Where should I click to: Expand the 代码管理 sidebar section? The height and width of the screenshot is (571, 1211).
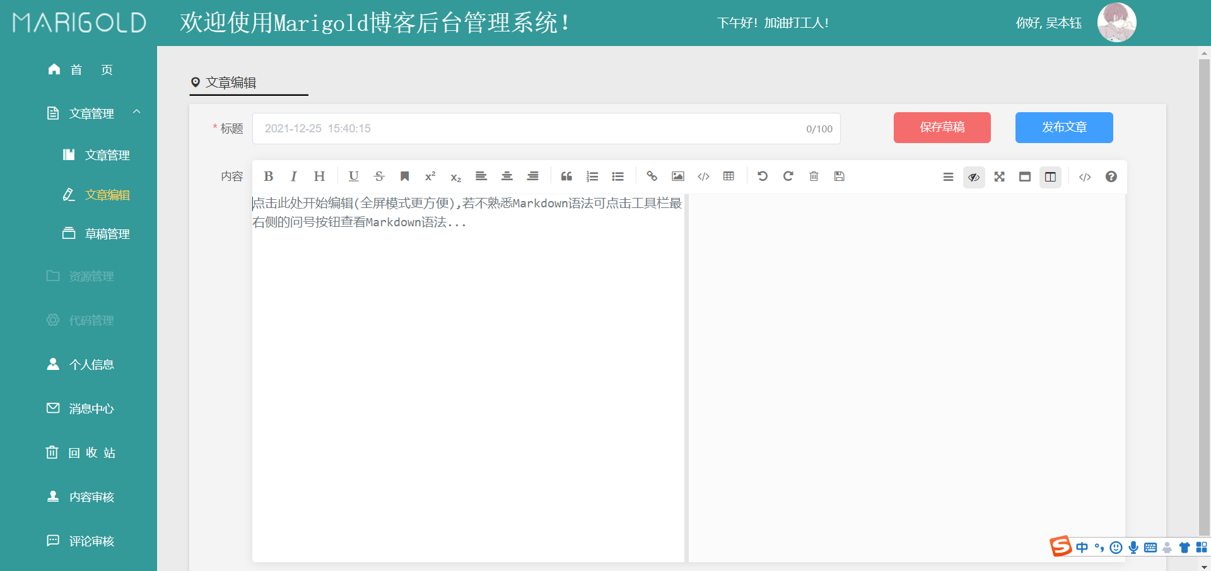click(x=92, y=320)
